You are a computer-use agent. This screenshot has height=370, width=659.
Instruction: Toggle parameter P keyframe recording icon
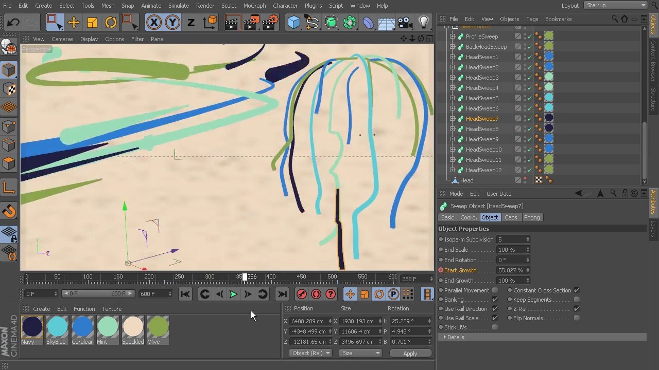(x=393, y=294)
